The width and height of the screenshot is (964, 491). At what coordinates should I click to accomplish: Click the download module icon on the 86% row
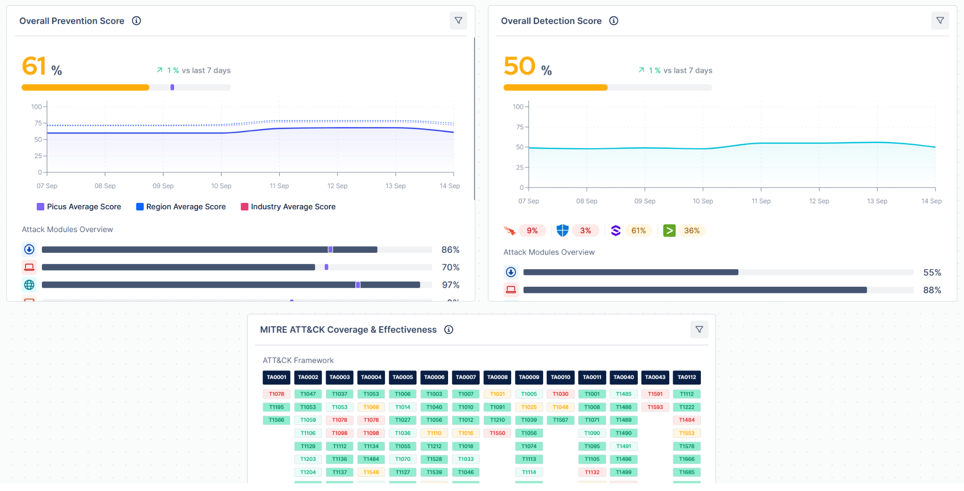tap(29, 250)
